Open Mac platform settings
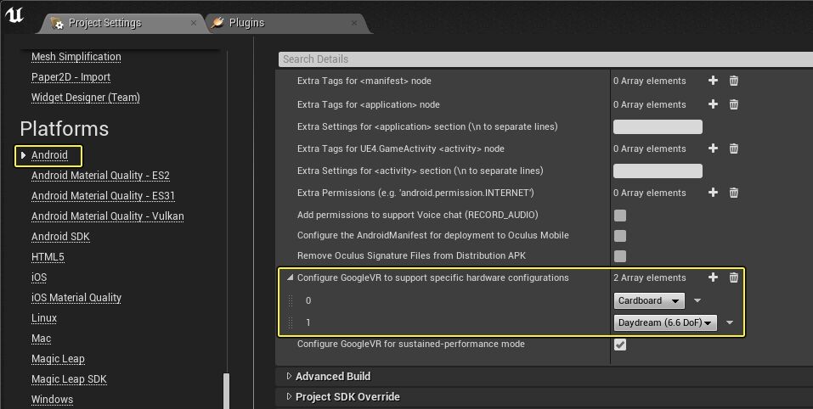The image size is (813, 409). [41, 338]
